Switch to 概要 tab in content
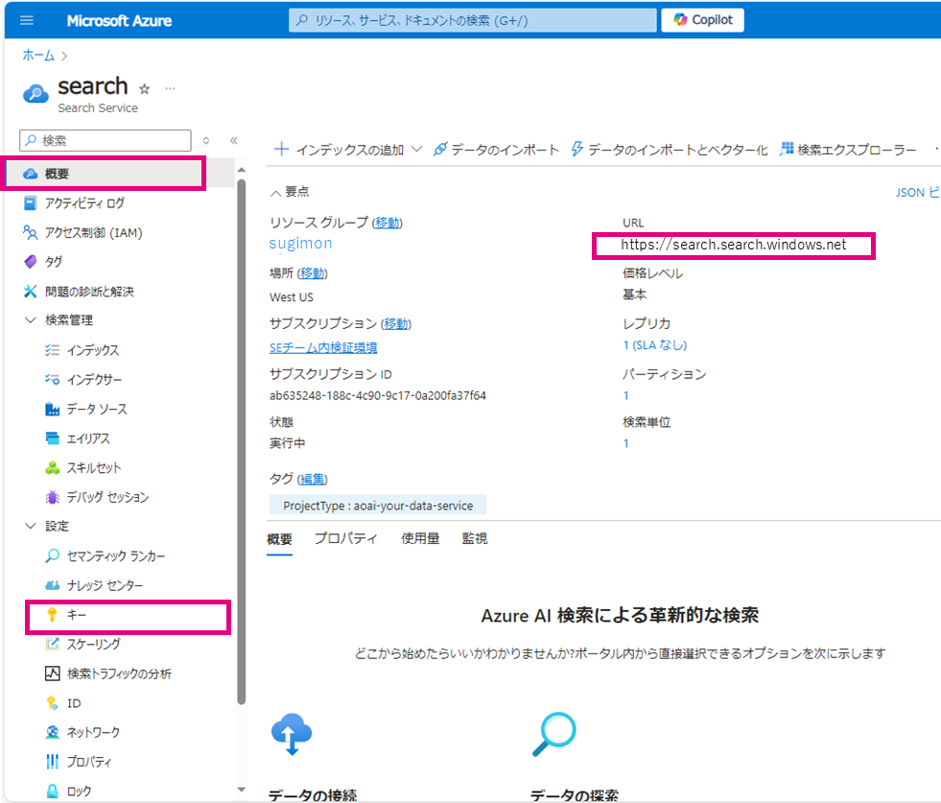Image resolution: width=941 pixels, height=803 pixels. 280,539
